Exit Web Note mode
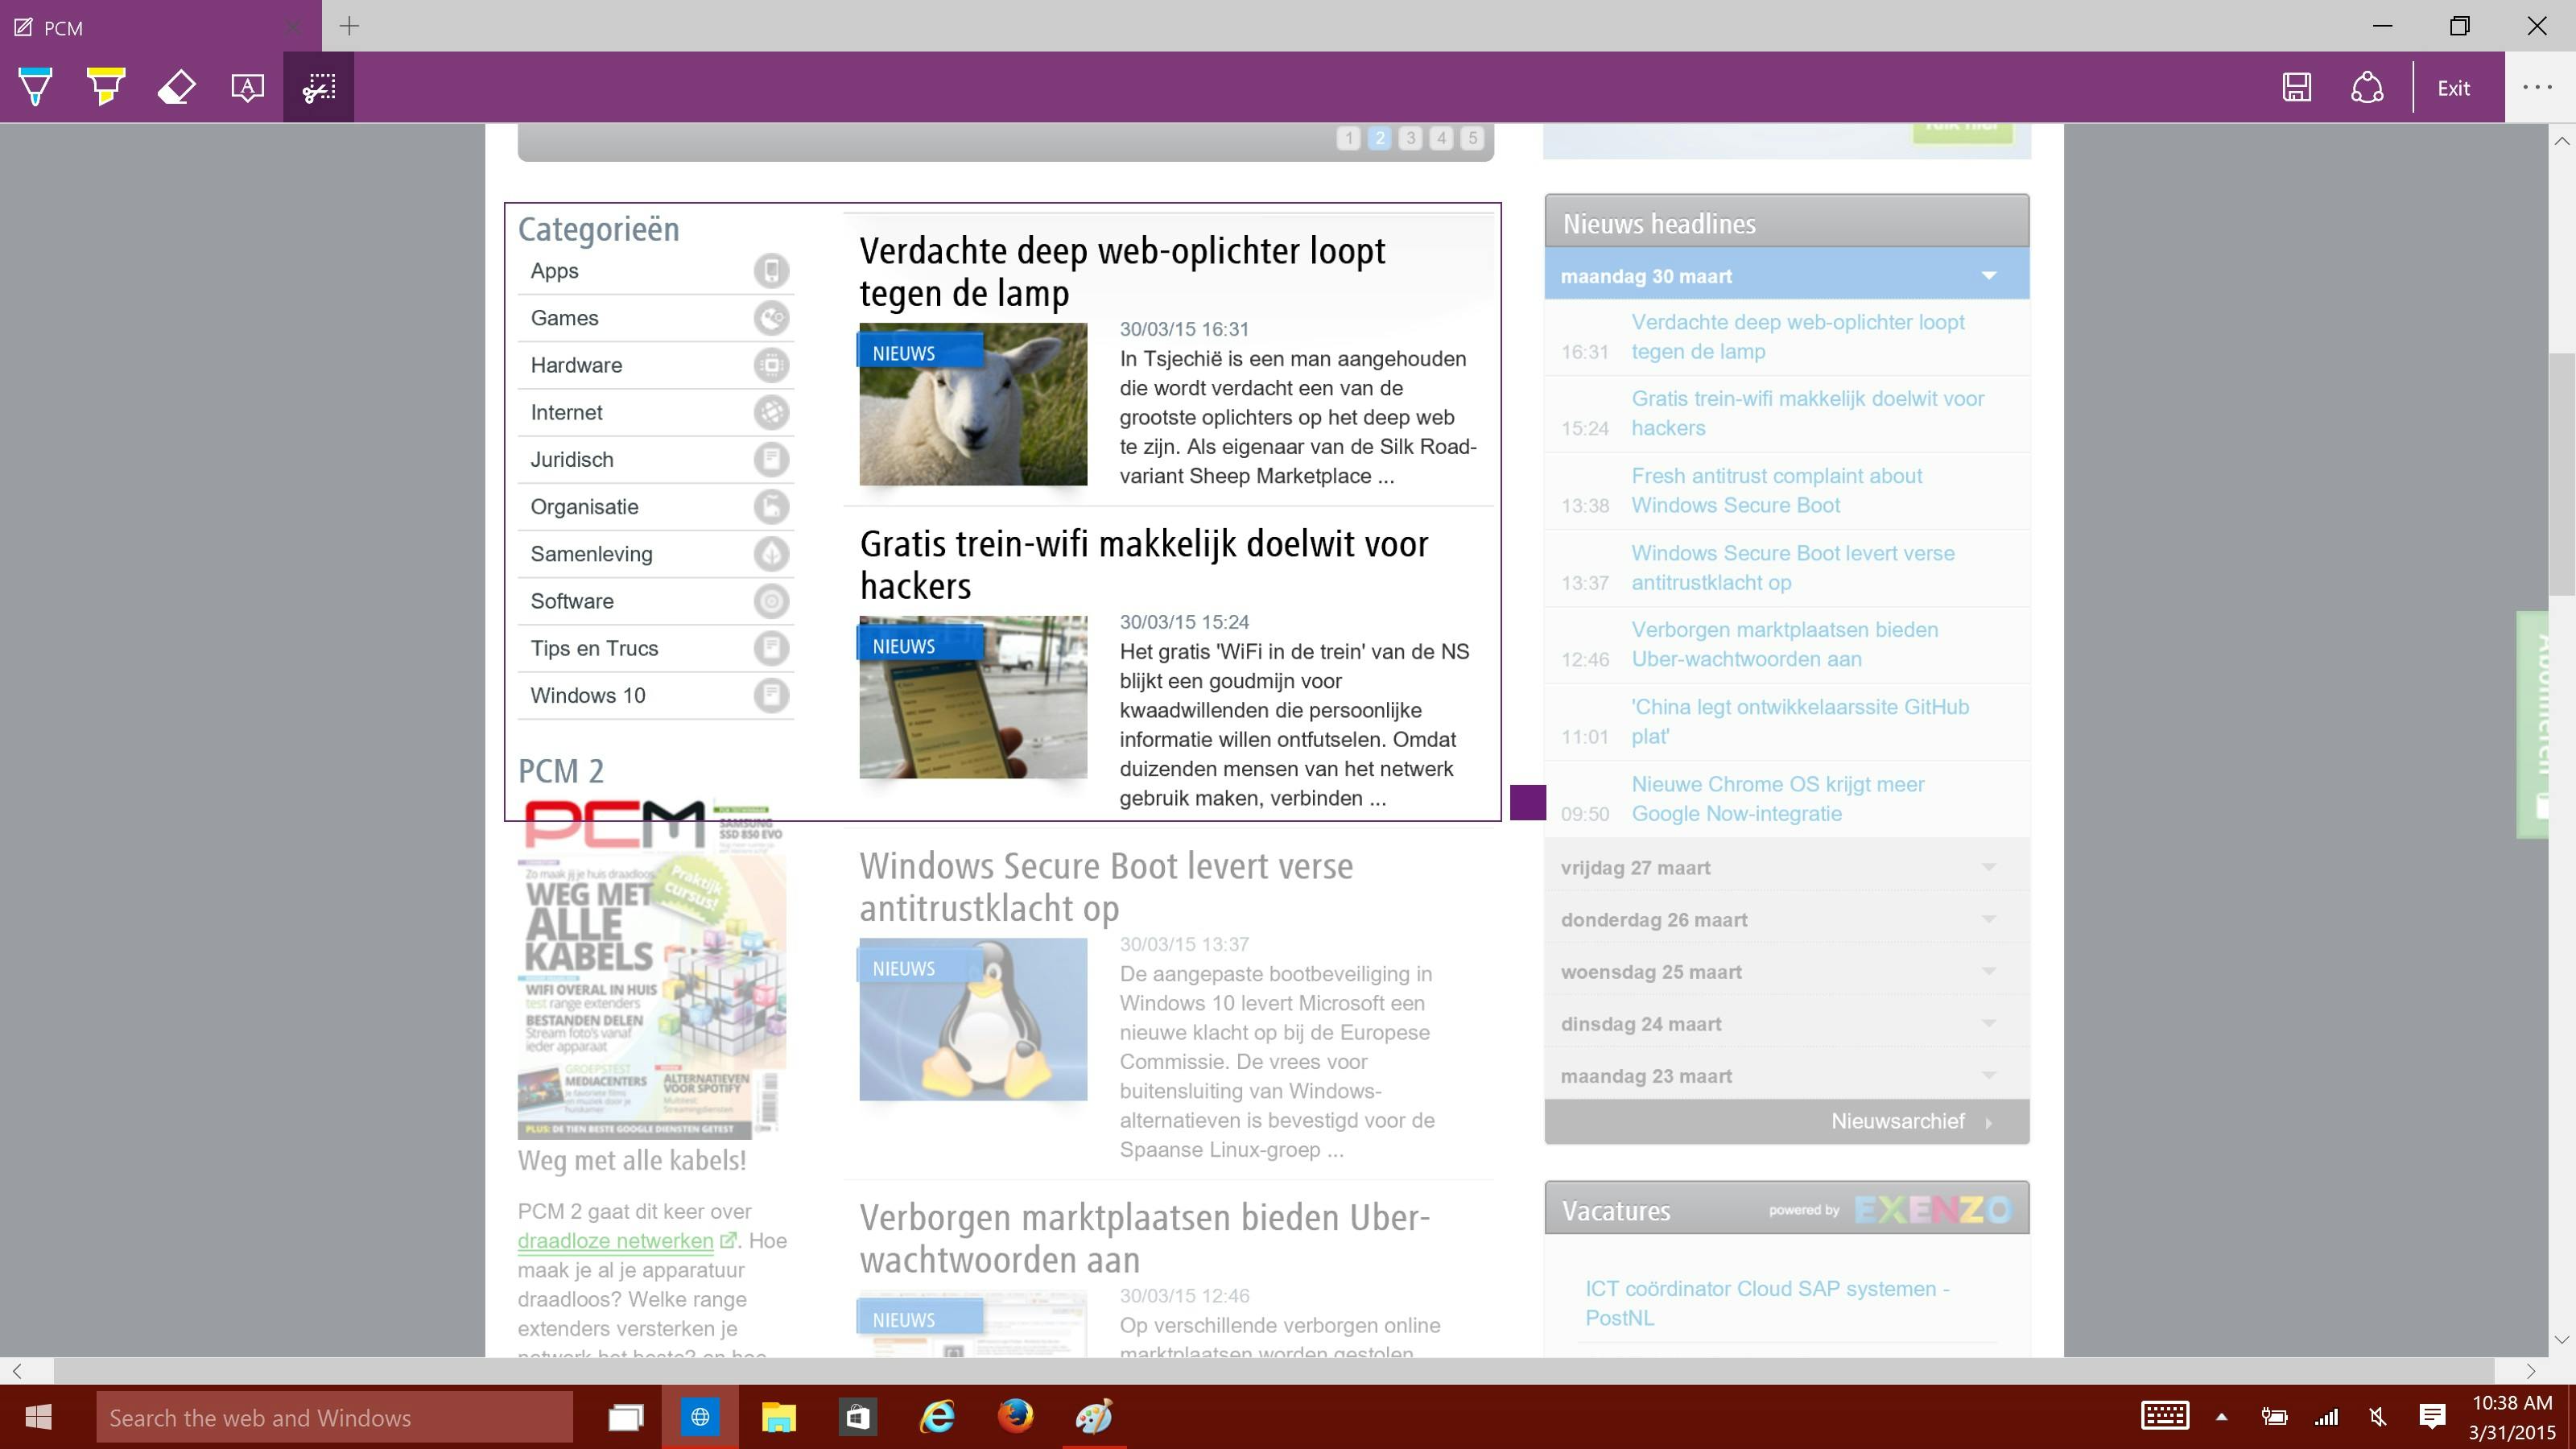This screenshot has width=2576, height=1449. coord(2453,87)
